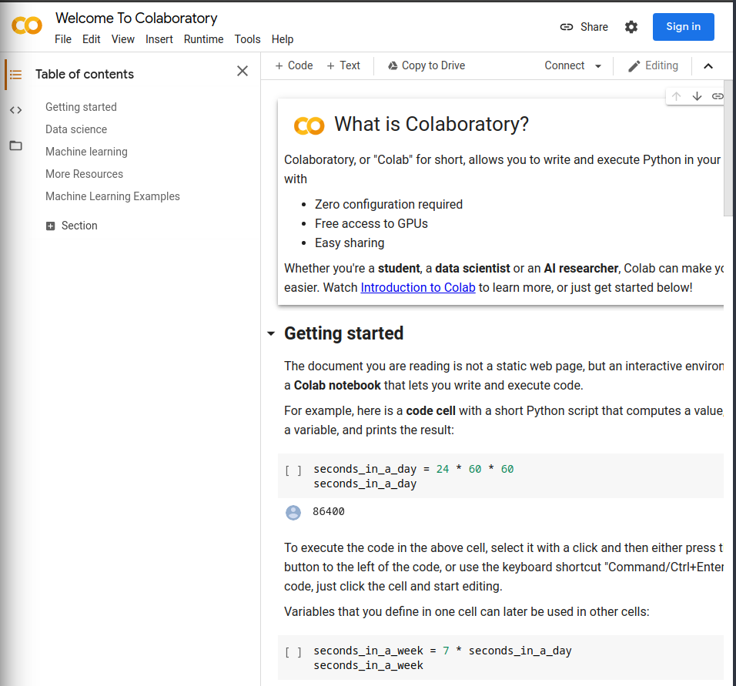Click Copy to Drive

[x=427, y=65]
